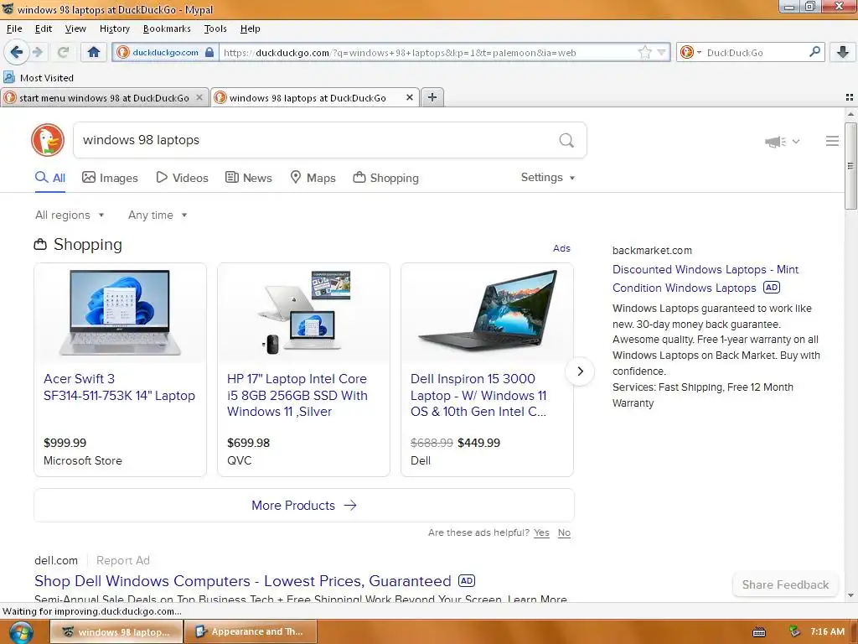Select the Shopping results tab
This screenshot has width=858, height=644.
pos(386,178)
